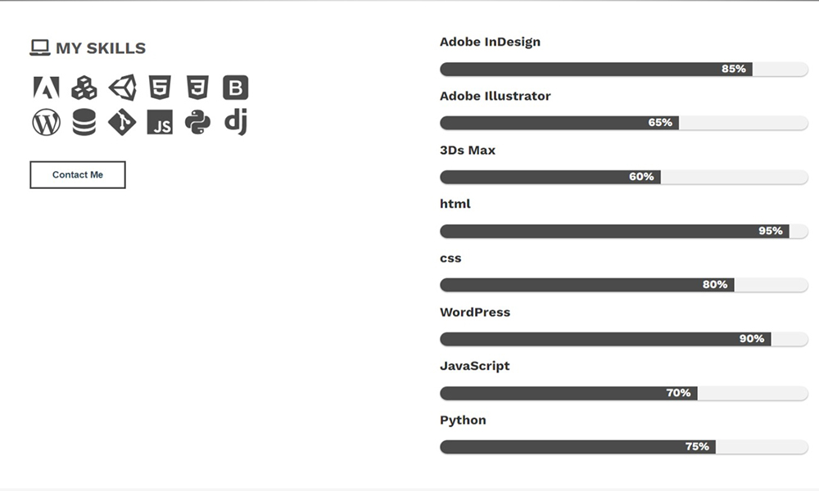The image size is (819, 491).
Task: Select the JavaScript JS icon
Action: 160,122
